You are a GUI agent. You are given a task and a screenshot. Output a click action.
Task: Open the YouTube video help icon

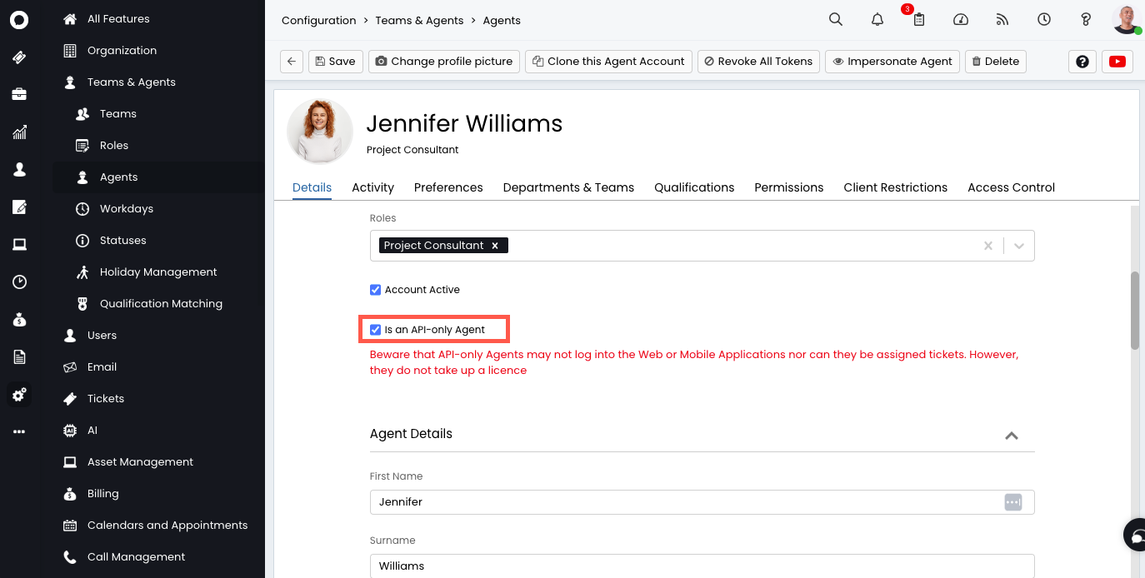[1117, 61]
